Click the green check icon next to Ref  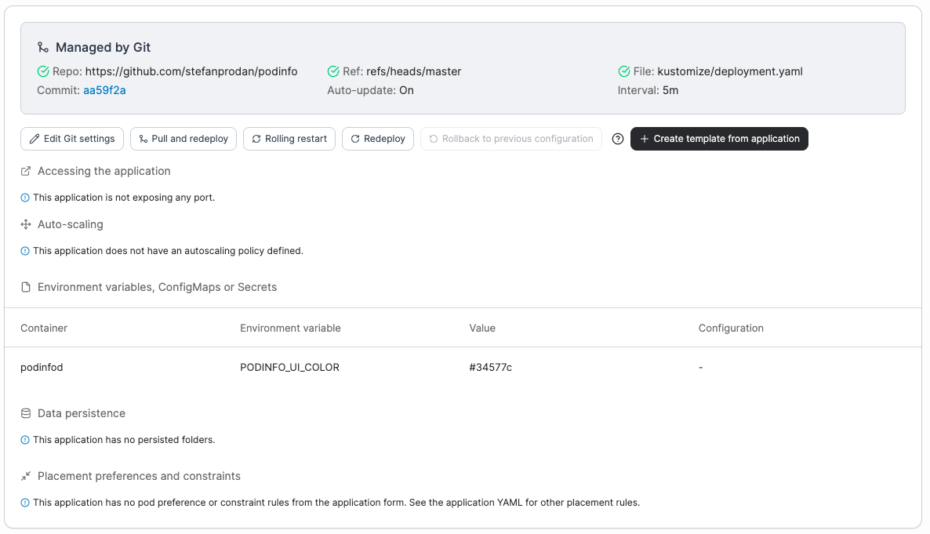point(333,72)
